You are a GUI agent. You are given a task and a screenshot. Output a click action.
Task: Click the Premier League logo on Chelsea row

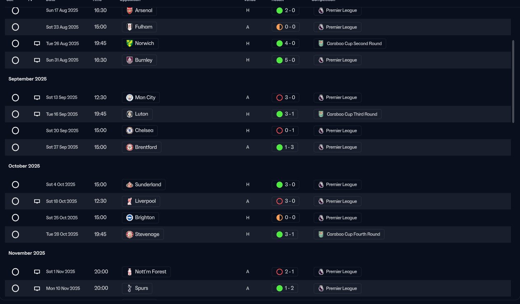click(321, 131)
